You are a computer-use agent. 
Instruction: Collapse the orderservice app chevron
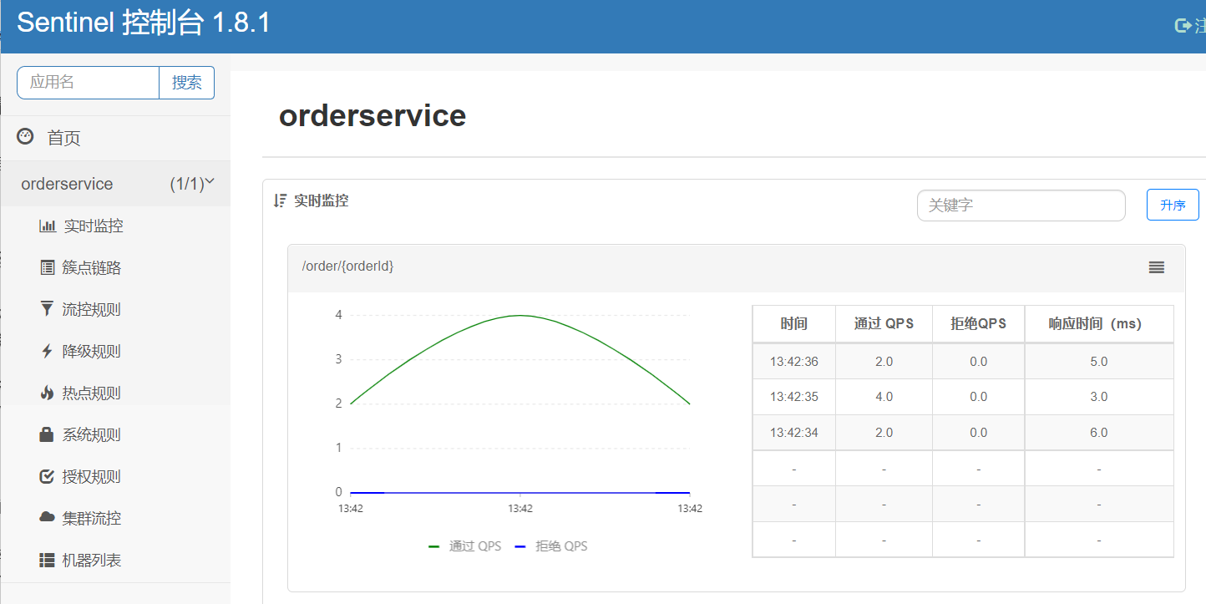coord(210,181)
